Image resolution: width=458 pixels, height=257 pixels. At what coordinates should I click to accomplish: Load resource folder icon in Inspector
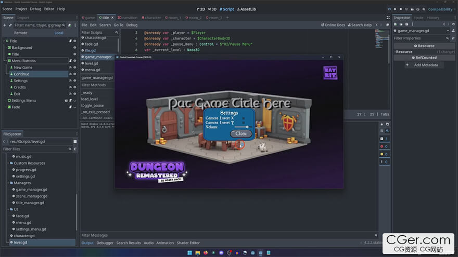(401, 24)
